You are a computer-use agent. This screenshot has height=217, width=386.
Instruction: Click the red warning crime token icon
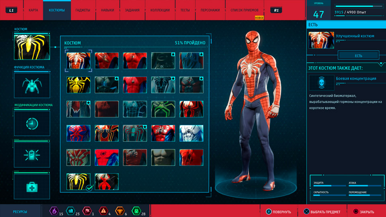[103, 211]
